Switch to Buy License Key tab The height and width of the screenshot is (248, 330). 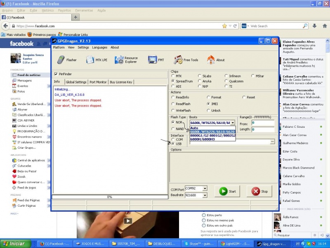[x=121, y=82]
